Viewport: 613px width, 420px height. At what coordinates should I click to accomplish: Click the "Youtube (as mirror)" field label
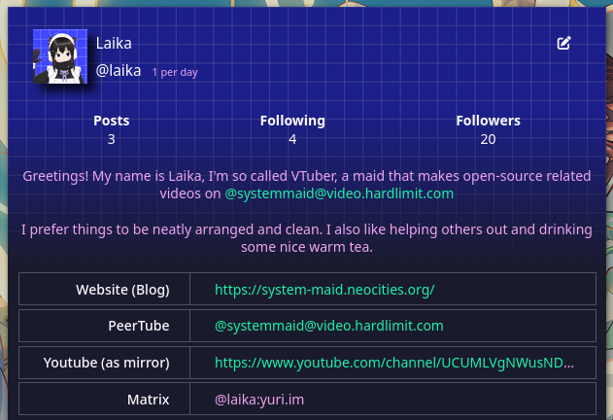point(107,363)
